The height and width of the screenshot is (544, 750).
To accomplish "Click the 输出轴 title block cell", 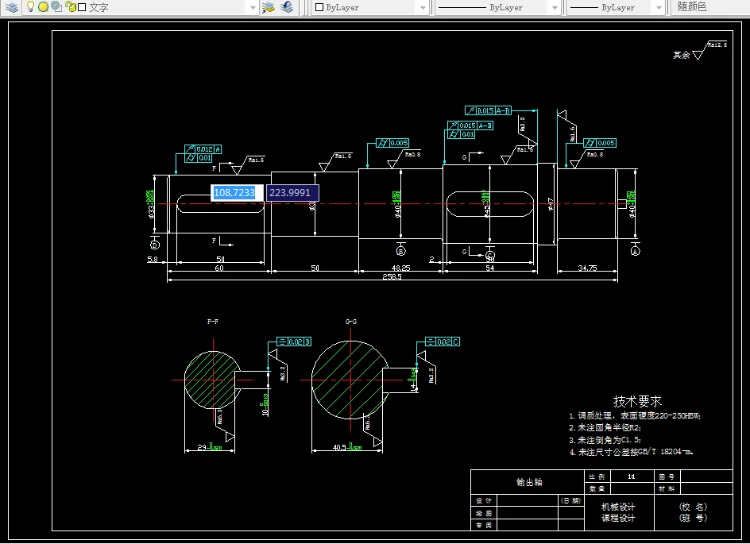I will pos(529,482).
